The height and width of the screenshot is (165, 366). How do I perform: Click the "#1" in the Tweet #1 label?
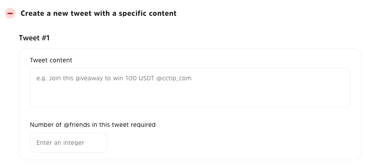click(x=46, y=38)
